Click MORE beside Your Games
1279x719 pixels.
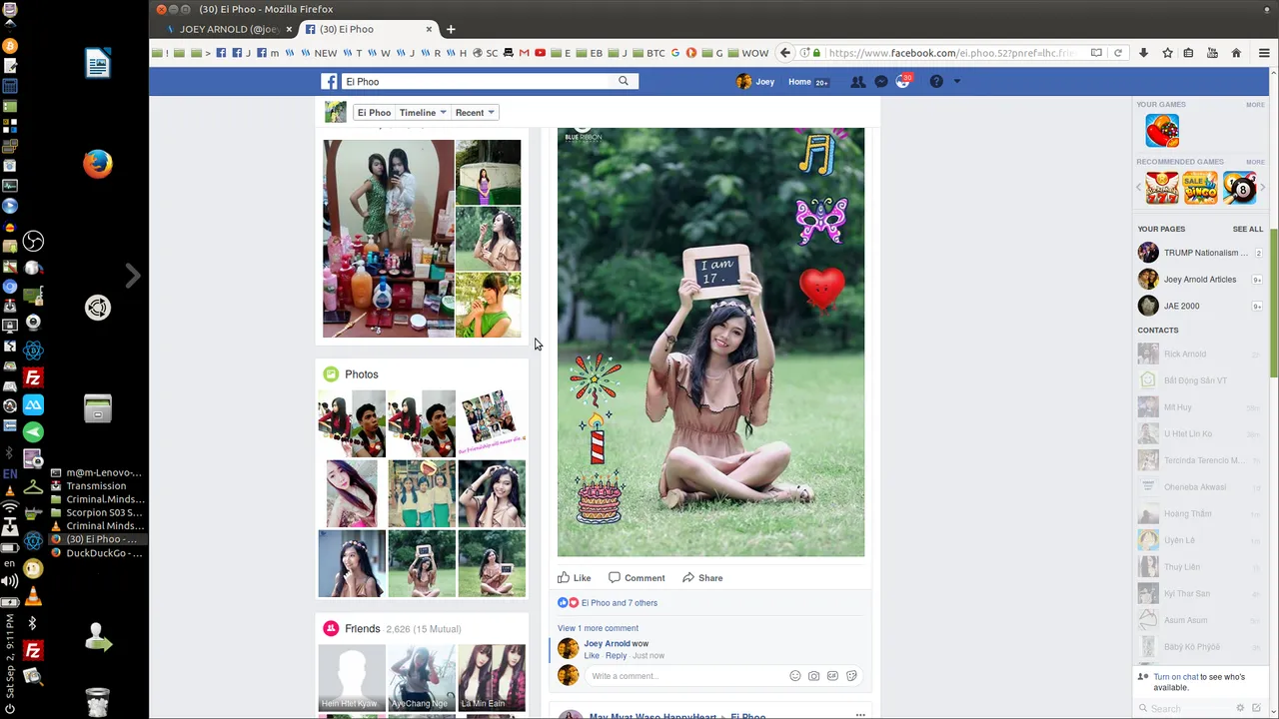point(1255,105)
